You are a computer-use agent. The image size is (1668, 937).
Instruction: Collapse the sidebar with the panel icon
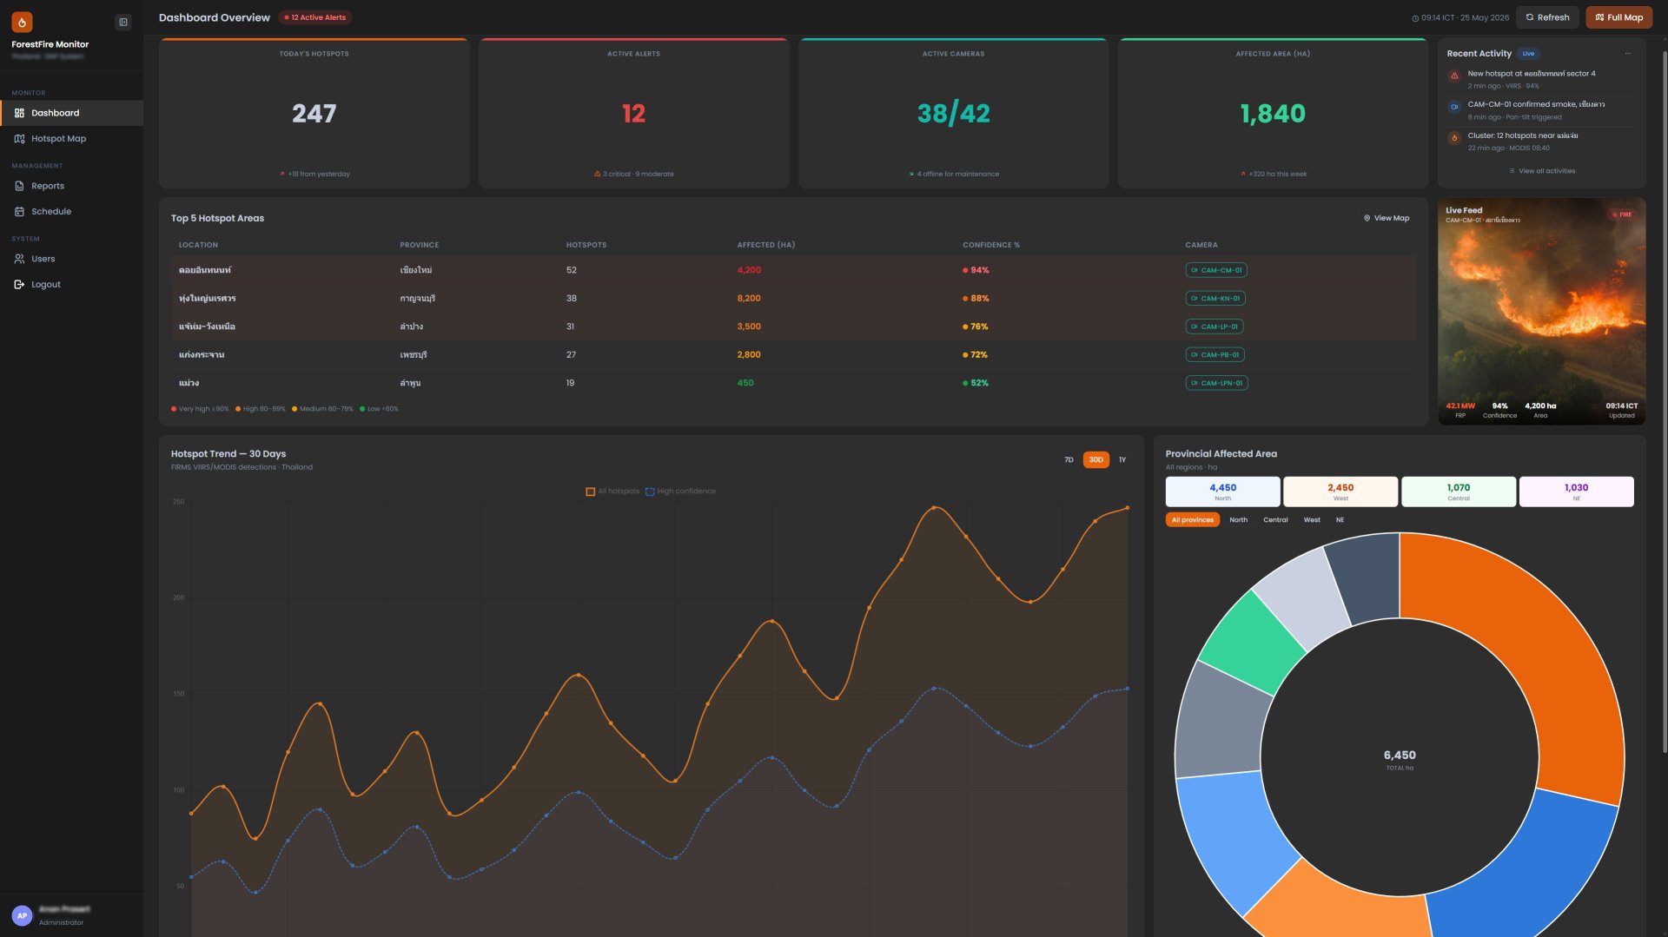tap(123, 23)
